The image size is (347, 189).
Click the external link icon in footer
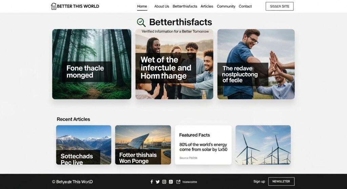tap(178, 182)
